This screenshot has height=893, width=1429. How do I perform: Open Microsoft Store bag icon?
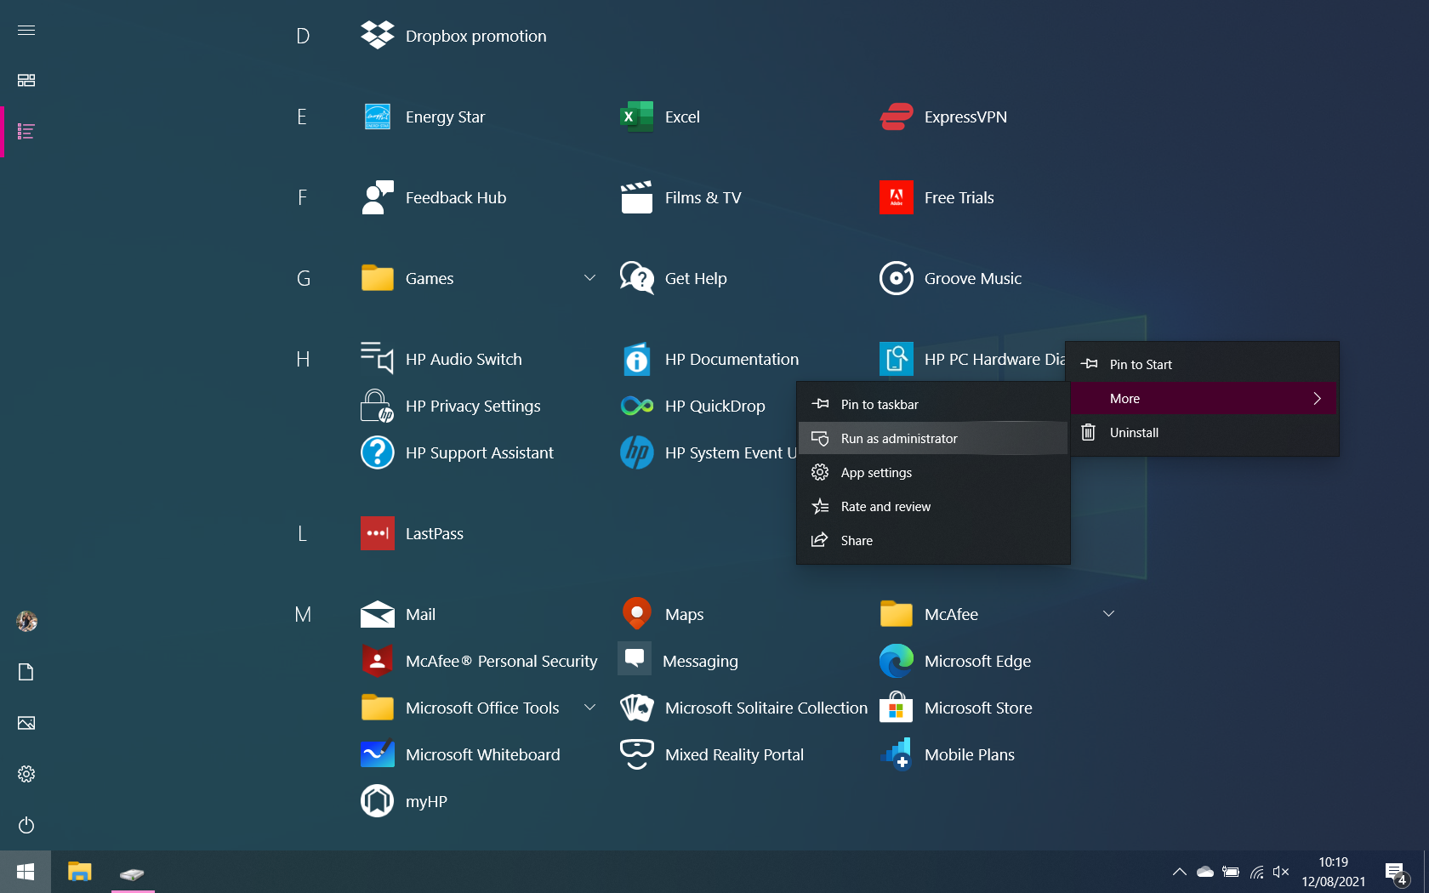[x=896, y=708]
